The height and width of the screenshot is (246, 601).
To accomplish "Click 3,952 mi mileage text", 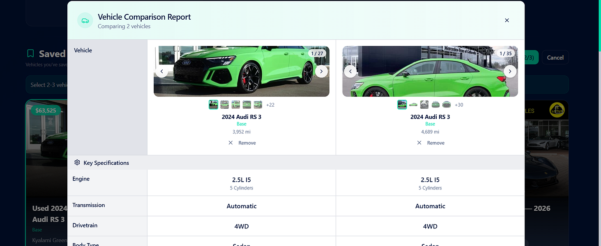I will pos(242,132).
